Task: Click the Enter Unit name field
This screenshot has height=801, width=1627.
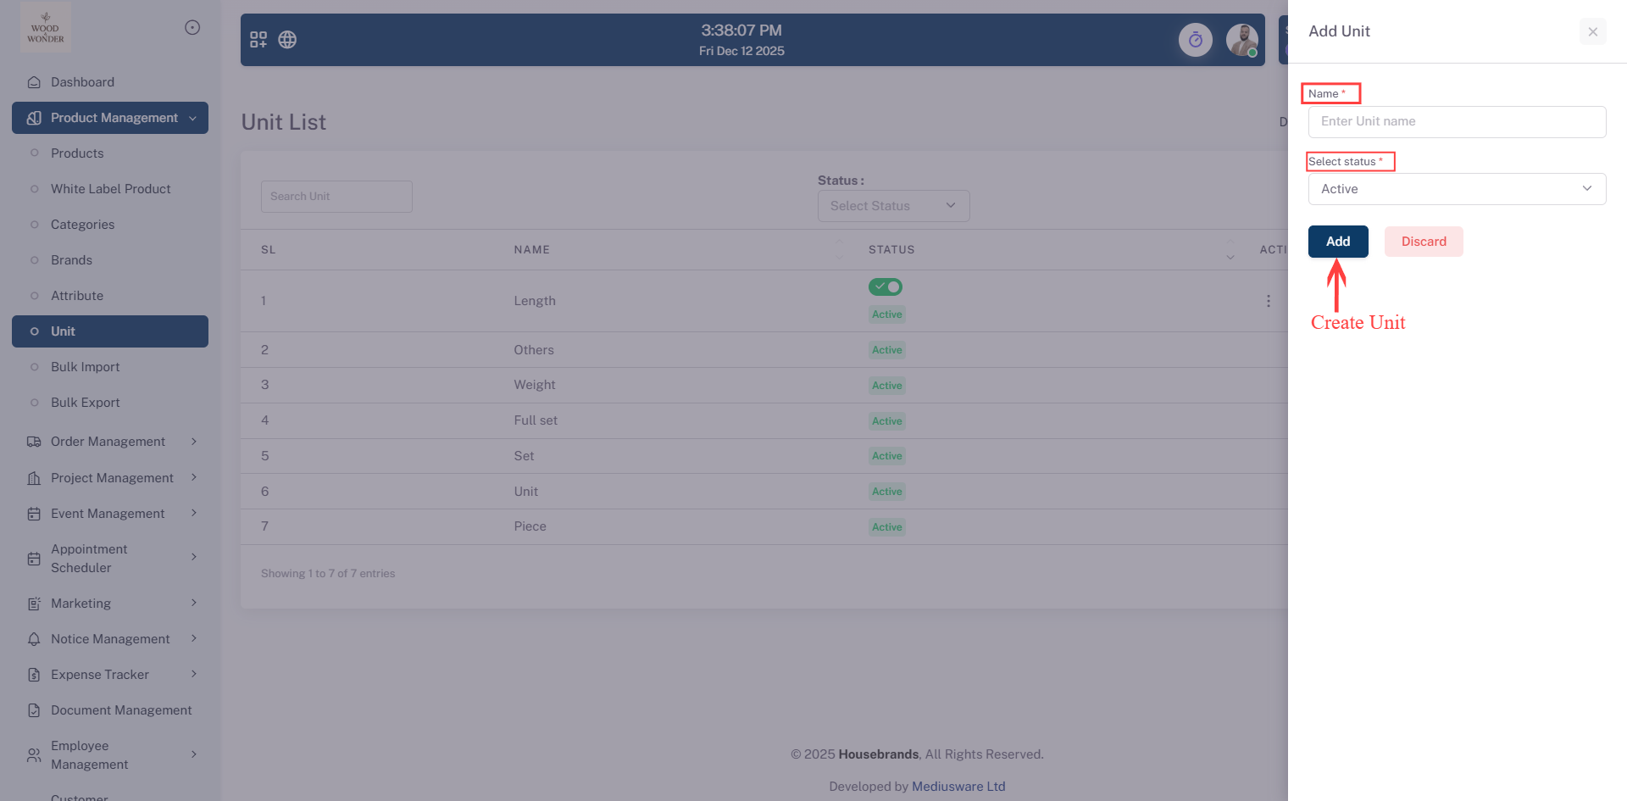Action: [1456, 122]
